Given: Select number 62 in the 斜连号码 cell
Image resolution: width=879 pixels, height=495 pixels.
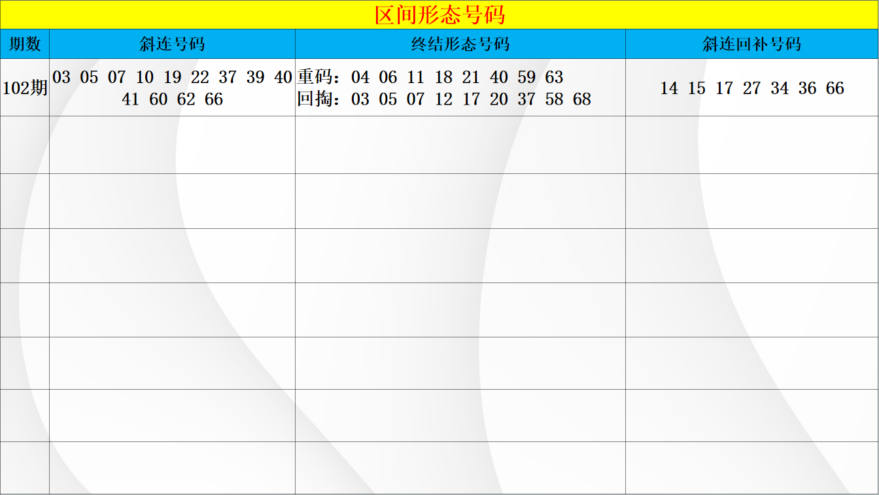Looking at the screenshot, I should coord(186,99).
